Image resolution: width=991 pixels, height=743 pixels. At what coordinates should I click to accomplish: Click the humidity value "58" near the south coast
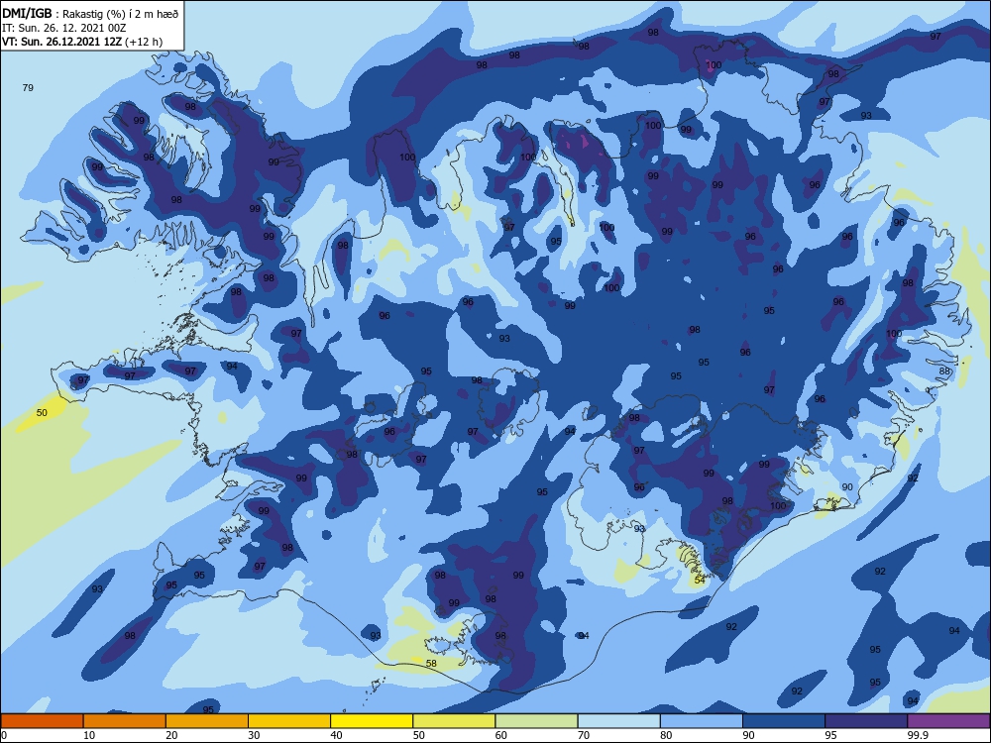(431, 664)
